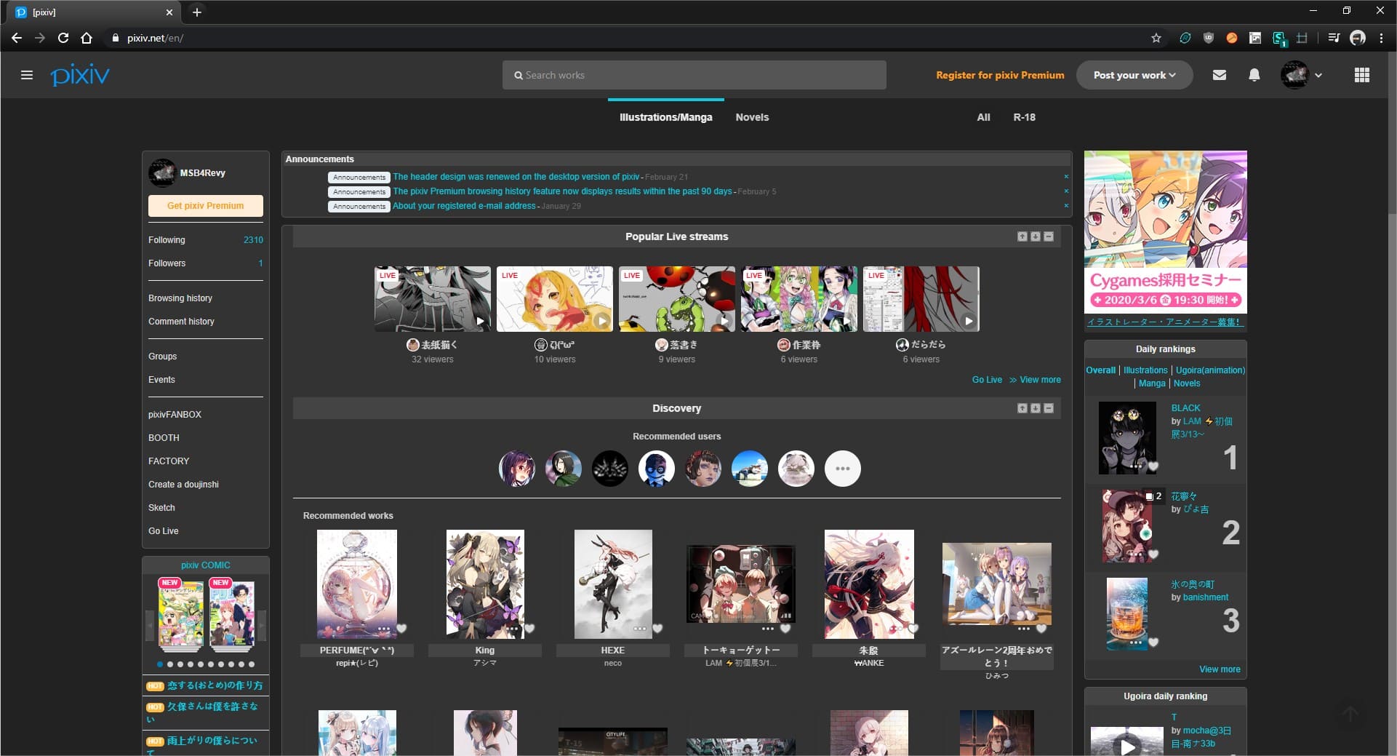Like the PERFUME artwork with heart icon

click(x=402, y=629)
